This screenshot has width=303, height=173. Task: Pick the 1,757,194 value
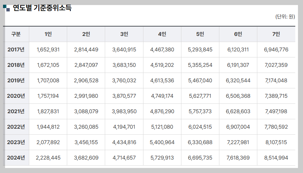pos(48,96)
